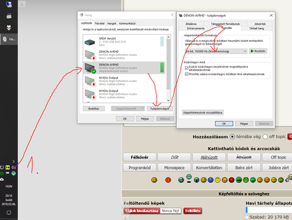This screenshot has height=220, width=292.
Task: Expand hidden tray icons chevron
Action: click(13, 162)
